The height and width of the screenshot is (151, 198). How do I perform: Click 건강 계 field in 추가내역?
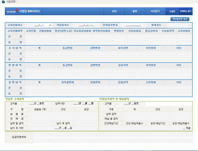tap(39, 54)
